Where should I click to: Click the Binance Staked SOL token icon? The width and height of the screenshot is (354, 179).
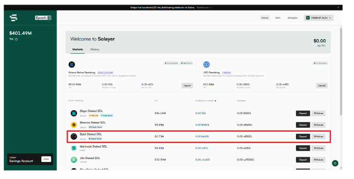pyautogui.click(x=74, y=125)
